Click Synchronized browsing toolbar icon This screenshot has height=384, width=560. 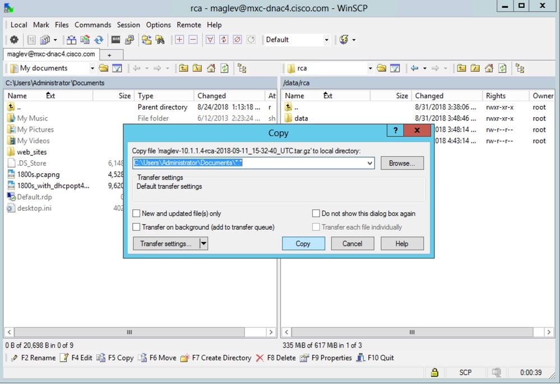[146, 40]
